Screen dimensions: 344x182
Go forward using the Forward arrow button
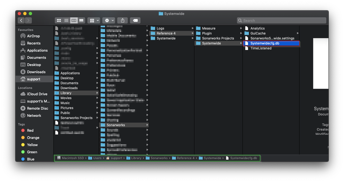pos(28,20)
